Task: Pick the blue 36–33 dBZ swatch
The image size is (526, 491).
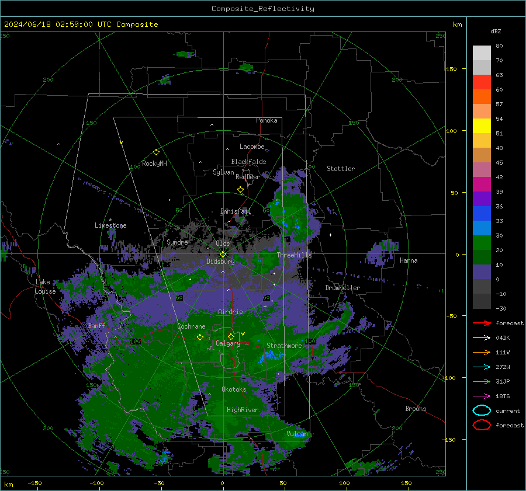Action: (482, 214)
